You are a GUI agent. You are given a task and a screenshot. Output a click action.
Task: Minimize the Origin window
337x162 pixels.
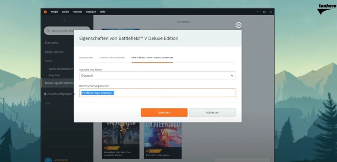[258, 12]
